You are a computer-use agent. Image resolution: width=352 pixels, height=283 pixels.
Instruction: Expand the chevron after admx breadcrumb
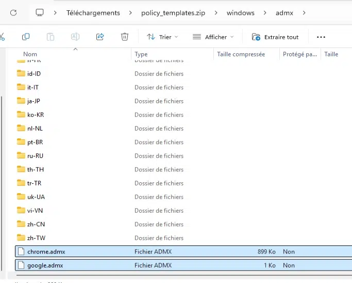coord(304,13)
